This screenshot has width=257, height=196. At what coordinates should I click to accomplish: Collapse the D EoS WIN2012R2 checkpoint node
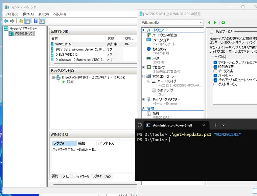point(53,77)
